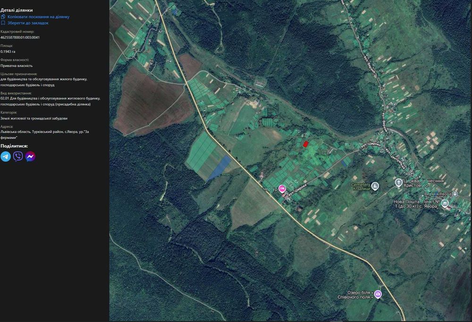Select the blue parcel near the main road
Viewport: 472px width, 322px height.
(219, 168)
